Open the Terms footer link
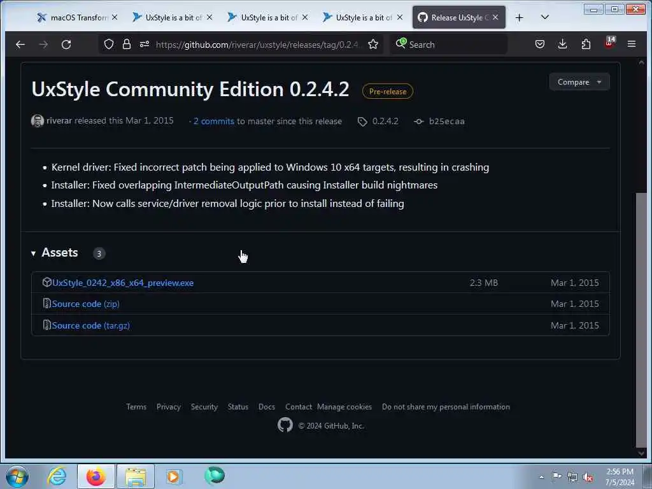Image resolution: width=652 pixels, height=489 pixels. pyautogui.click(x=136, y=407)
